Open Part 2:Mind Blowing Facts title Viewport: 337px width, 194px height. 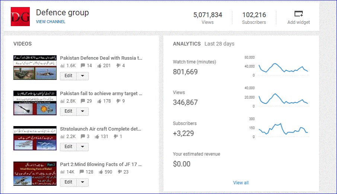pos(101,165)
